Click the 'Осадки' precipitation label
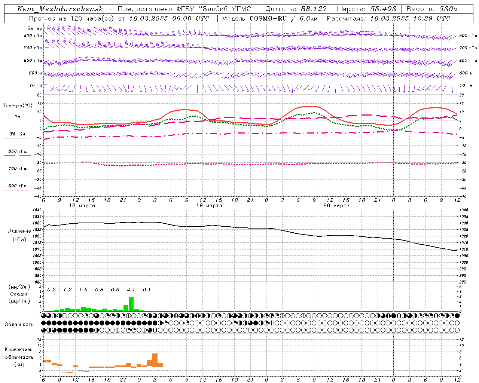This screenshot has width=479, height=383. click(x=19, y=294)
